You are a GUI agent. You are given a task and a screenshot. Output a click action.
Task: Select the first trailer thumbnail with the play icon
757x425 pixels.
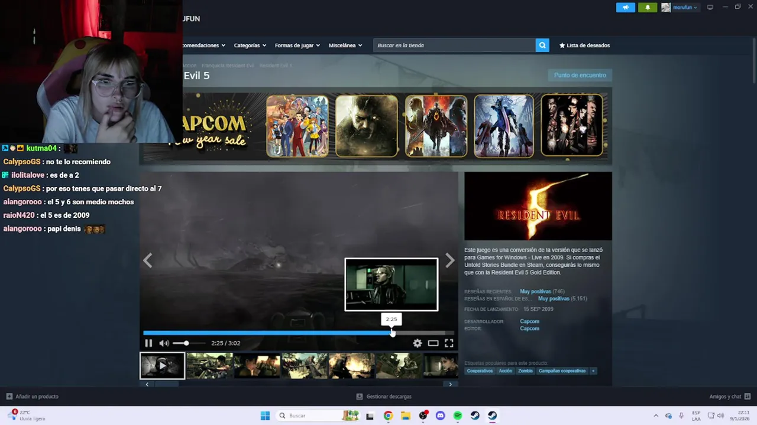[x=162, y=366]
